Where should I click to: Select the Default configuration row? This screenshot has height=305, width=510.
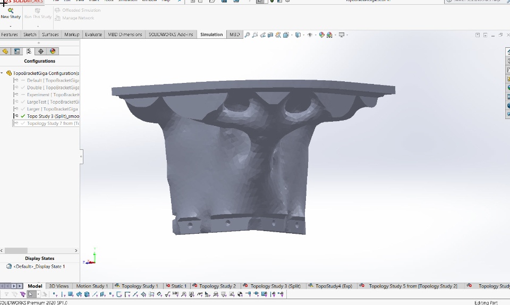(x=46, y=80)
